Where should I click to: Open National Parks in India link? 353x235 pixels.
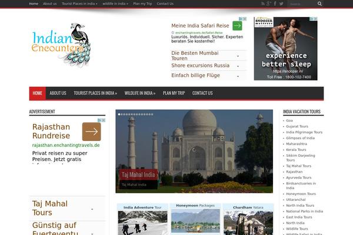304,211
